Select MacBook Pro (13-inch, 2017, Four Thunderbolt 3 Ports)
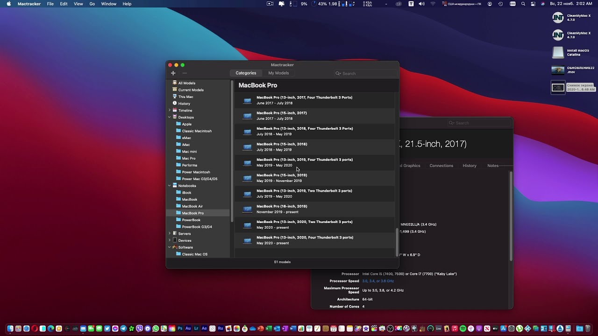This screenshot has height=336, width=598. tap(315, 100)
